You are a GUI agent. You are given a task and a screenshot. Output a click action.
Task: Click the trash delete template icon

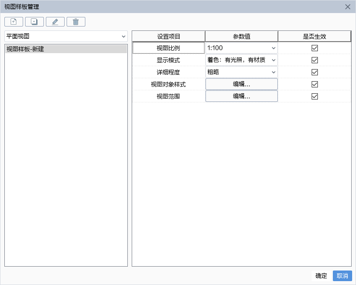76,22
